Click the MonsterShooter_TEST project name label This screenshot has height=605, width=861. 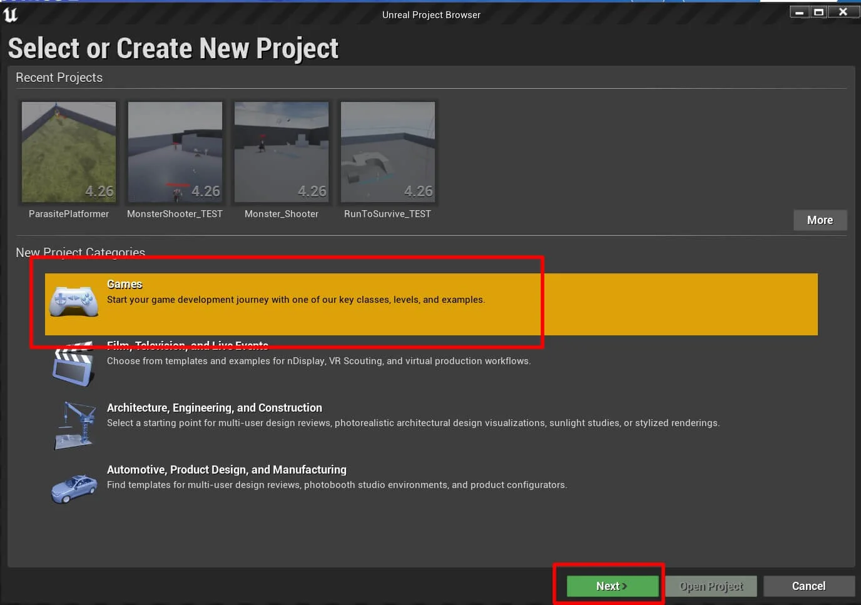point(175,214)
